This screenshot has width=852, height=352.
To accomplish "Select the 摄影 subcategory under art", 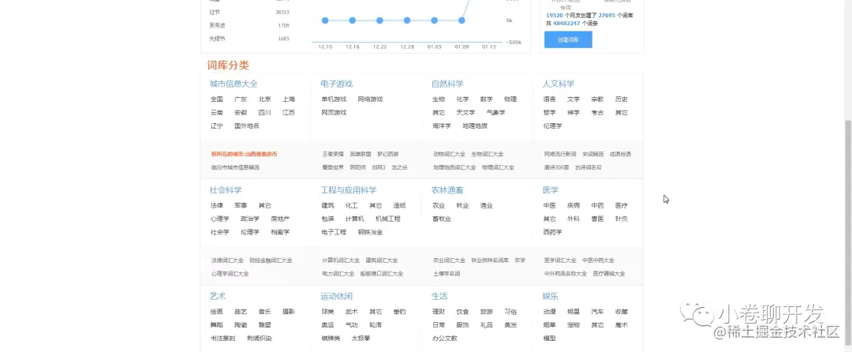I will click(x=288, y=312).
